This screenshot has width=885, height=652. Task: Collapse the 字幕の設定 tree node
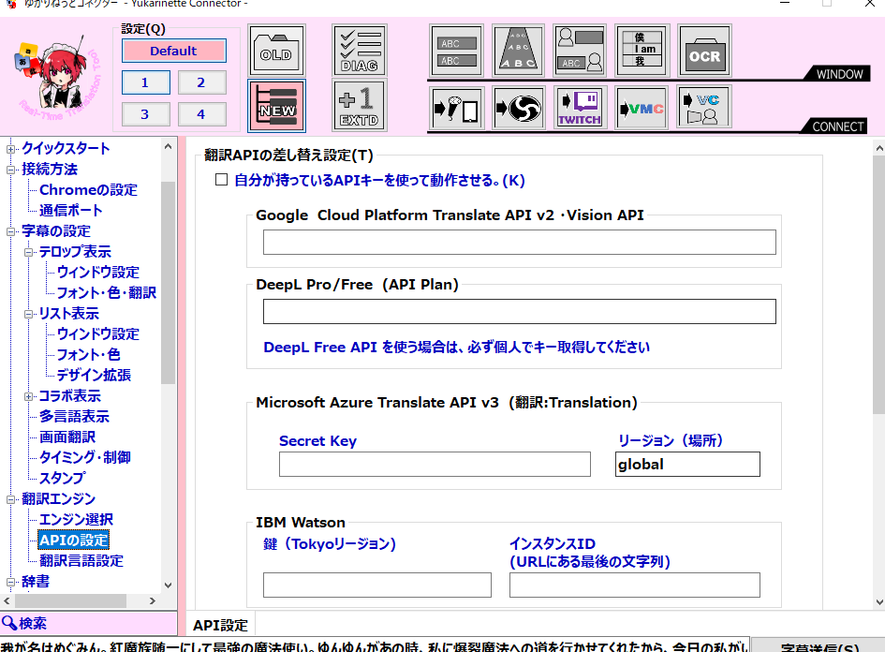tap(10, 231)
